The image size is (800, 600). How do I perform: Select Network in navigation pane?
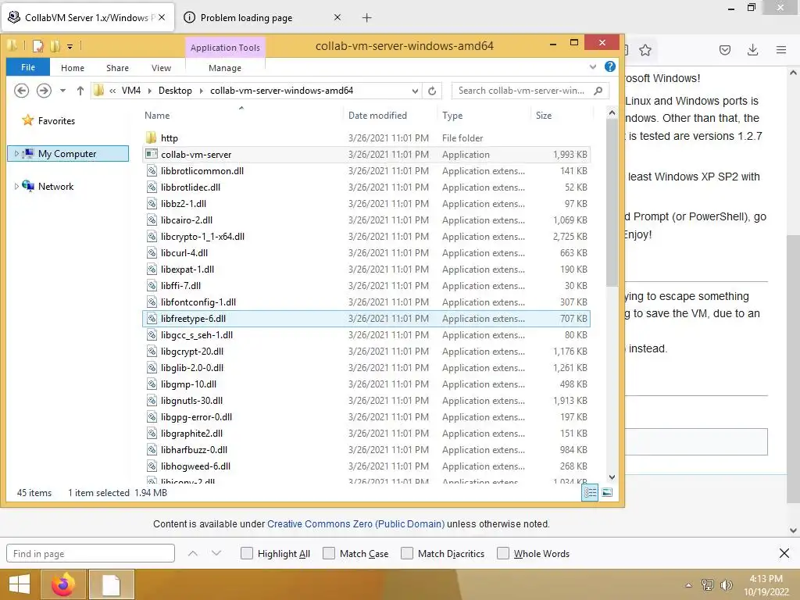pos(55,187)
